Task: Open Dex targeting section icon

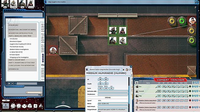Action: tap(193, 87)
